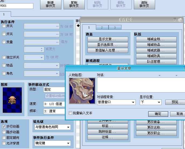Click the variable value stepper arrows
This screenshot has height=149, width=185.
tap(41, 49)
